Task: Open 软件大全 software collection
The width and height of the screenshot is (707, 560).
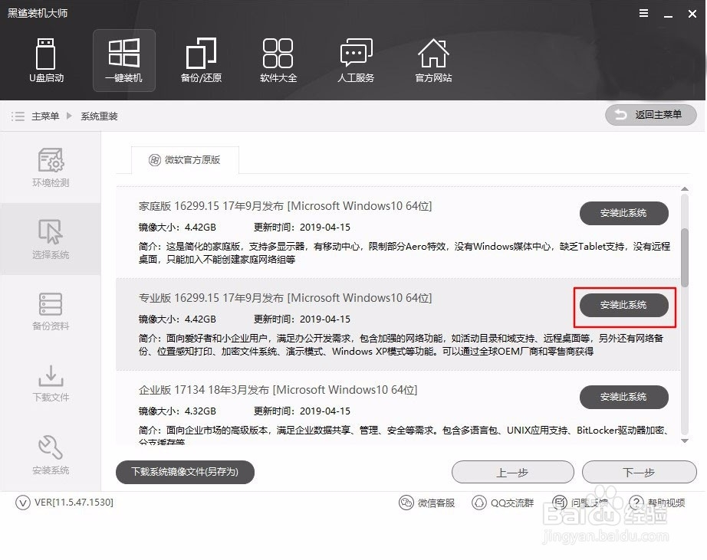Action: click(x=278, y=61)
